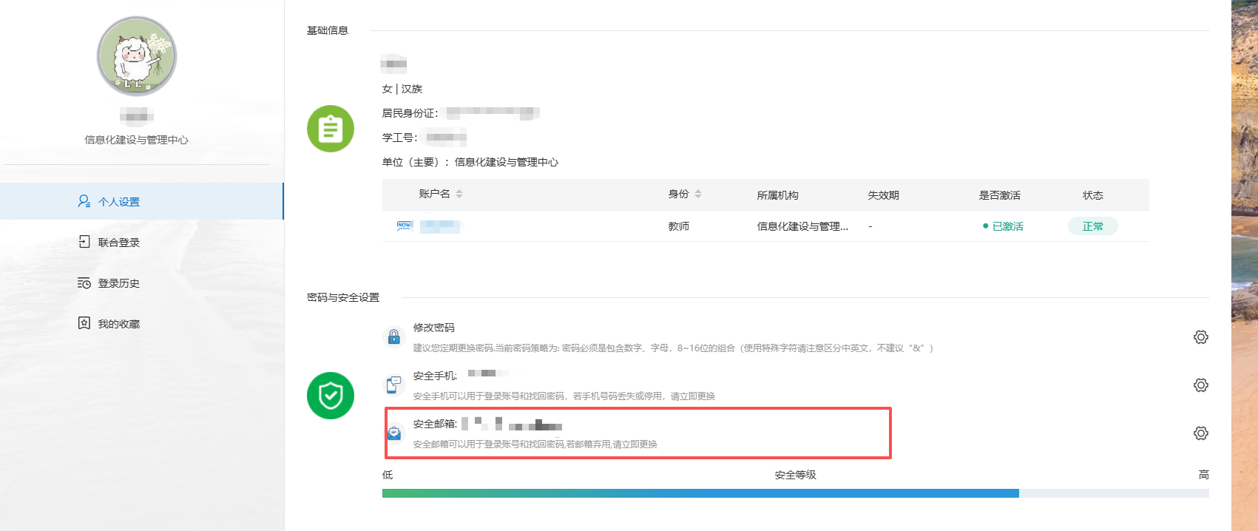This screenshot has height=531, width=1258.
Task: Open the gear settings for 安全手机
Action: coord(1201,385)
